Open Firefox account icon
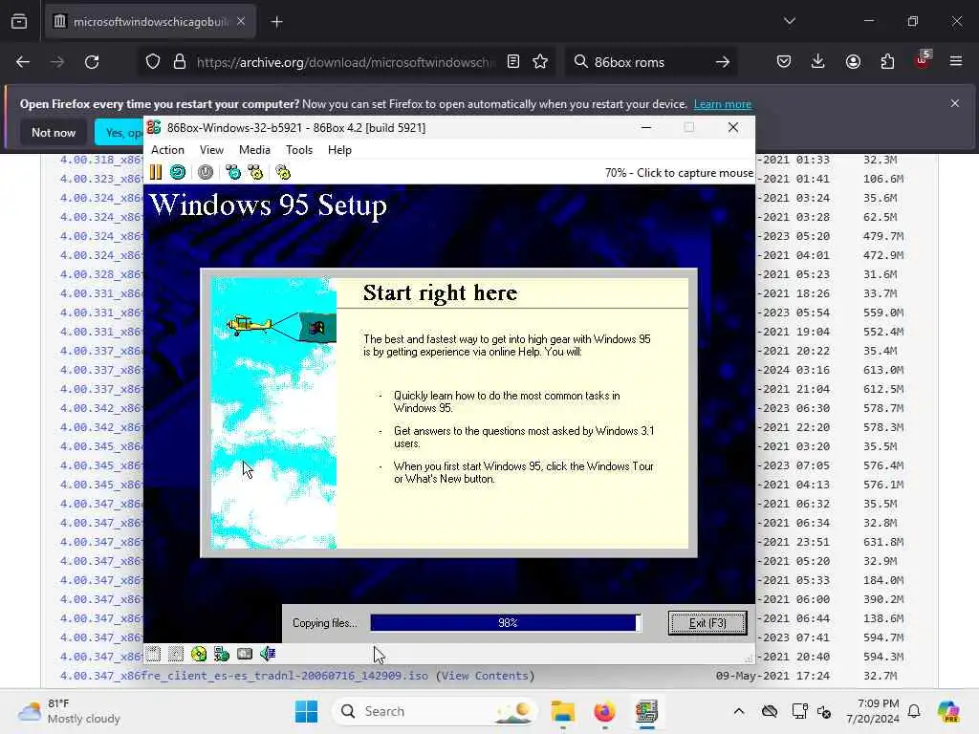979x734 pixels. coord(853,61)
